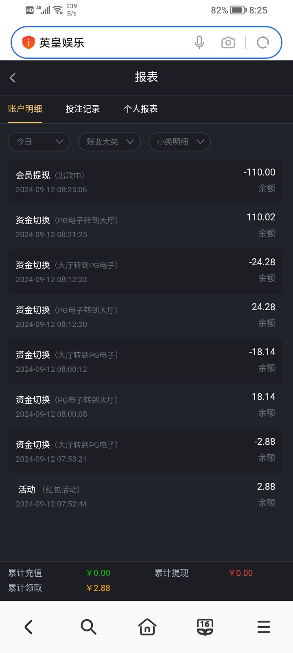Open the browser tabs switcher
Viewport: 293px width, 653px height.
205,626
